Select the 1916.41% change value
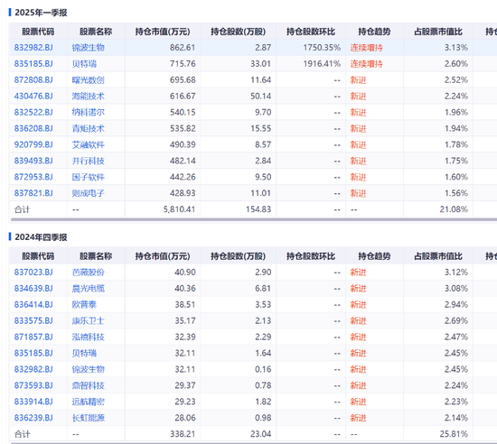This screenshot has height=444, width=497. coord(322,63)
